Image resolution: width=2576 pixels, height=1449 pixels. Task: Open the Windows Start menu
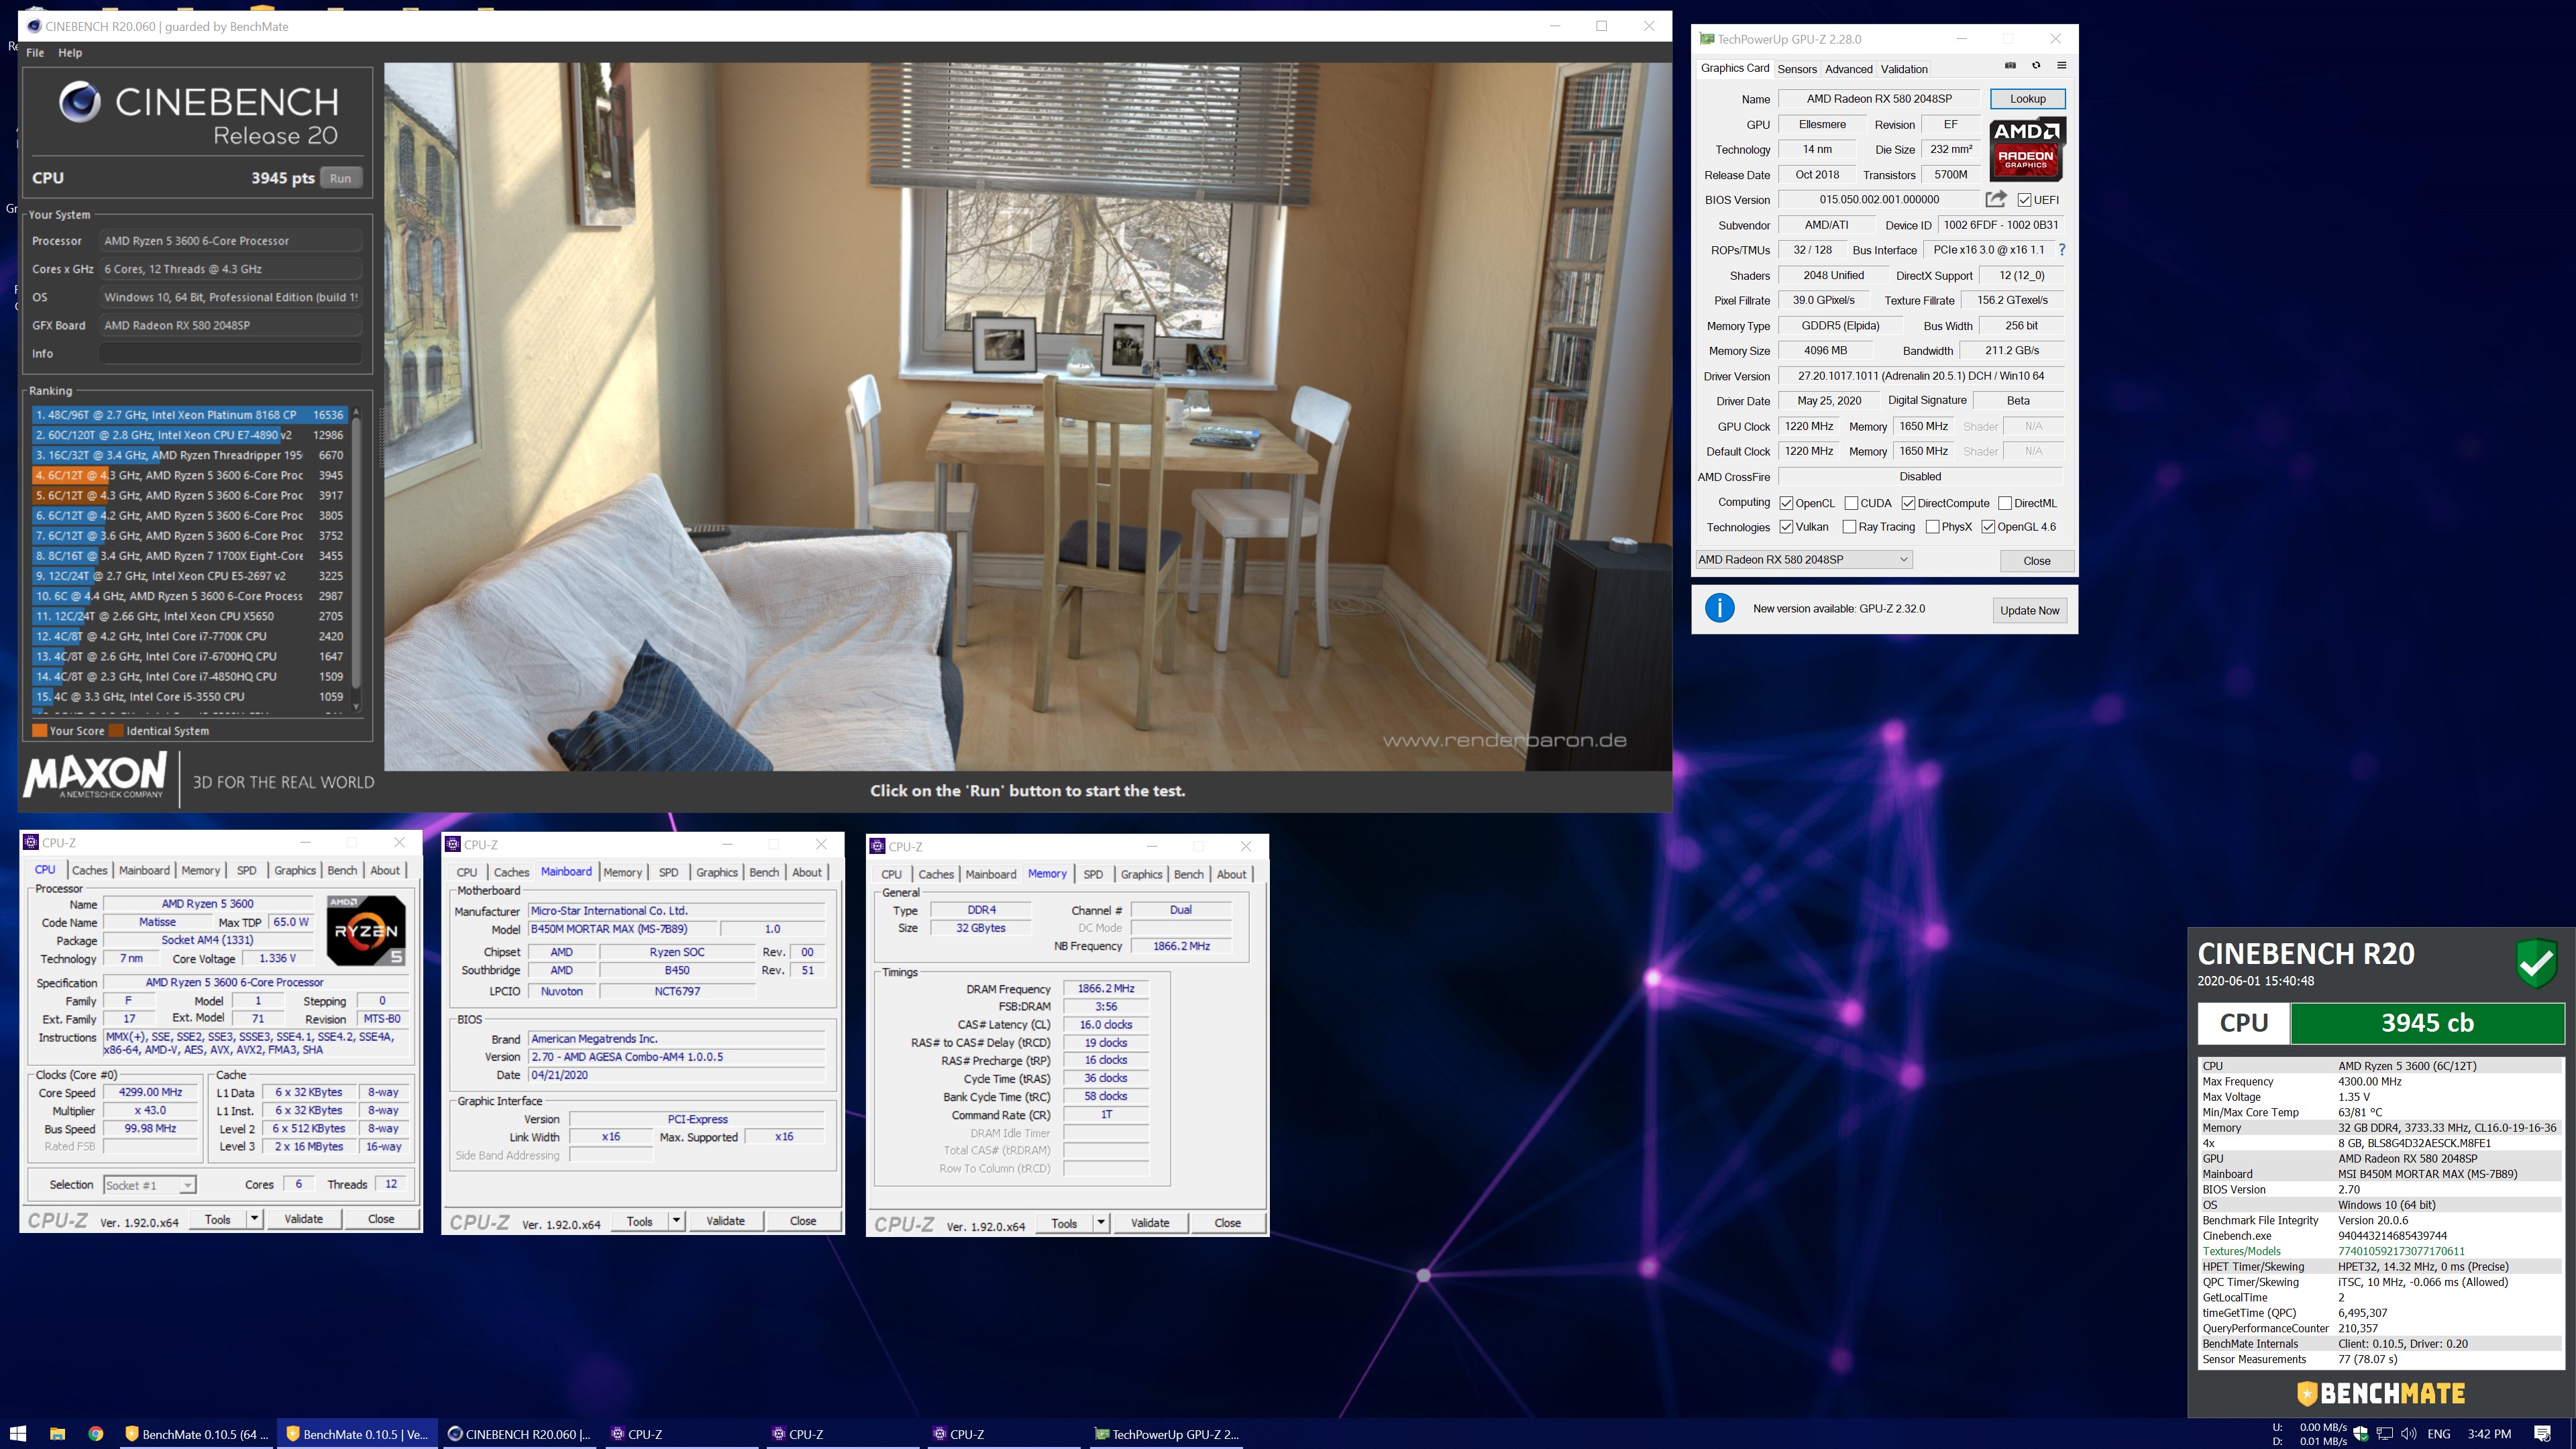18,1433
